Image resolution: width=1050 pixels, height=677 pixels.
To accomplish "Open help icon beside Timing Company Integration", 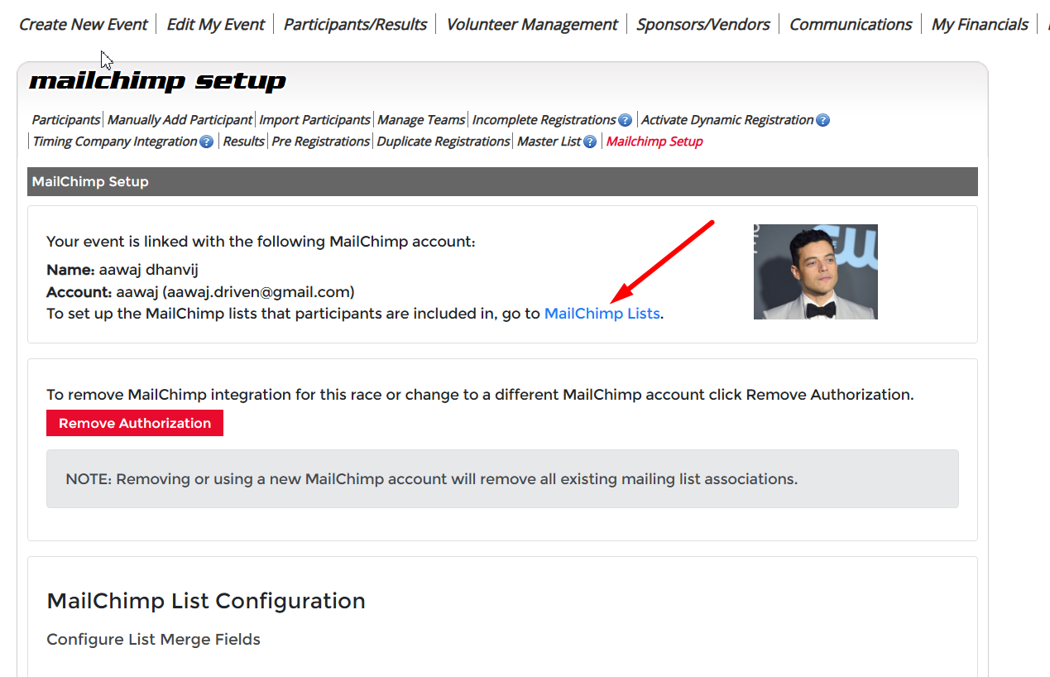I will tap(207, 142).
